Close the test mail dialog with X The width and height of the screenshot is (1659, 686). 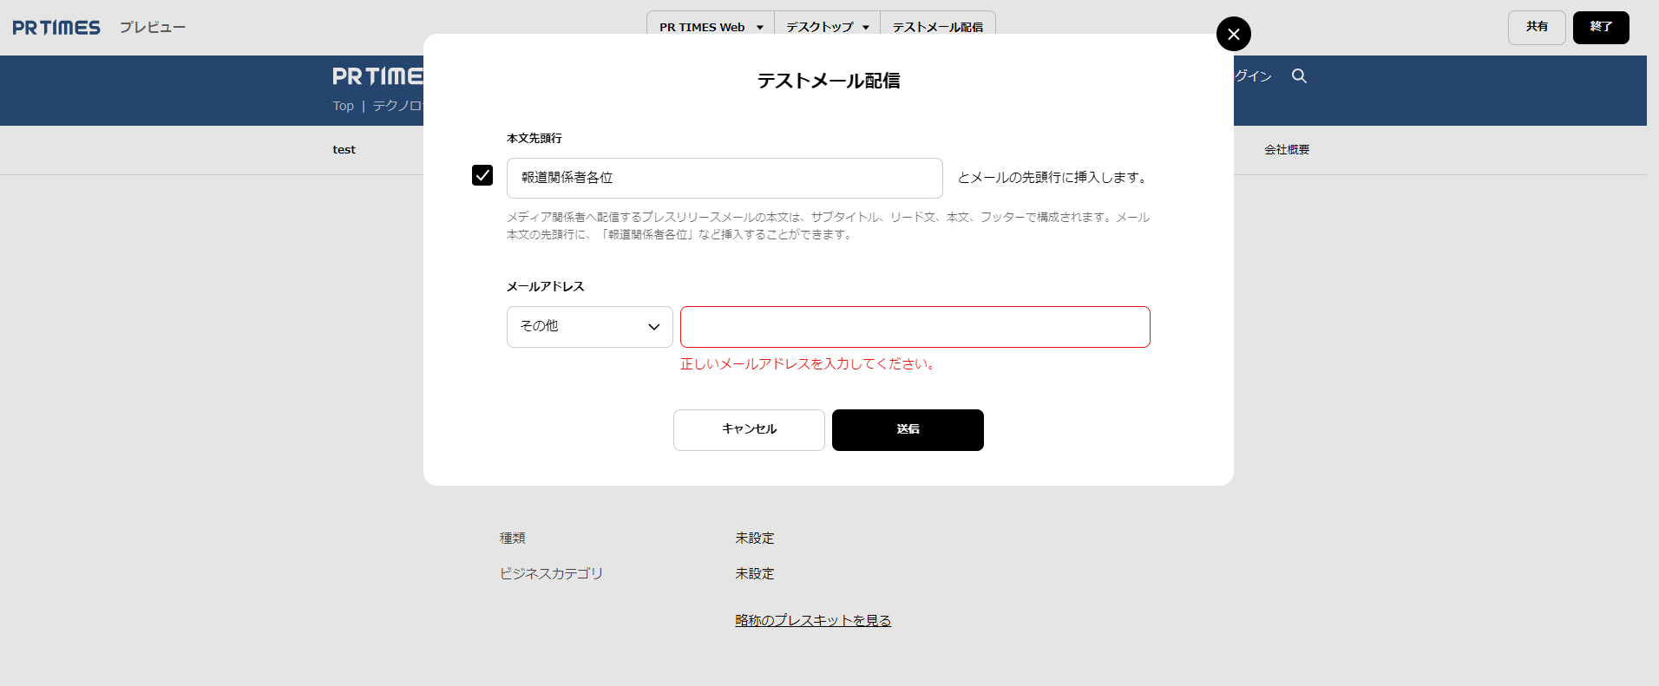1233,34
